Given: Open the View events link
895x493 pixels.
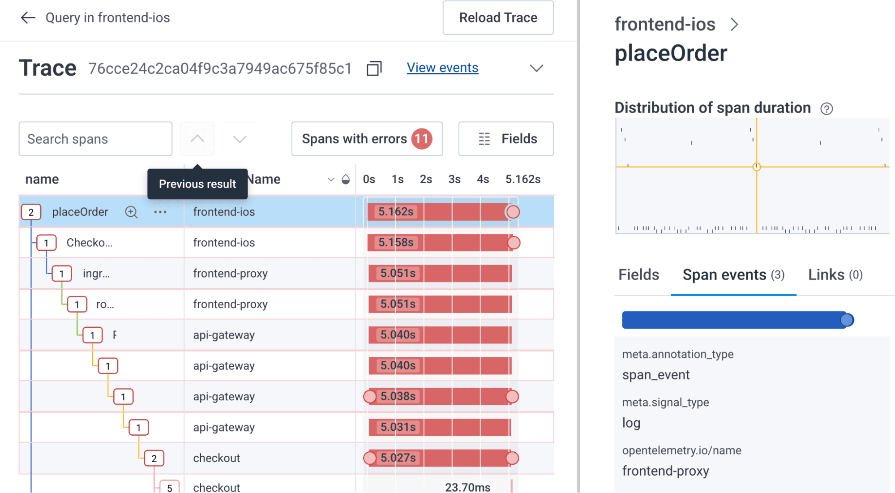Looking at the screenshot, I should (442, 68).
